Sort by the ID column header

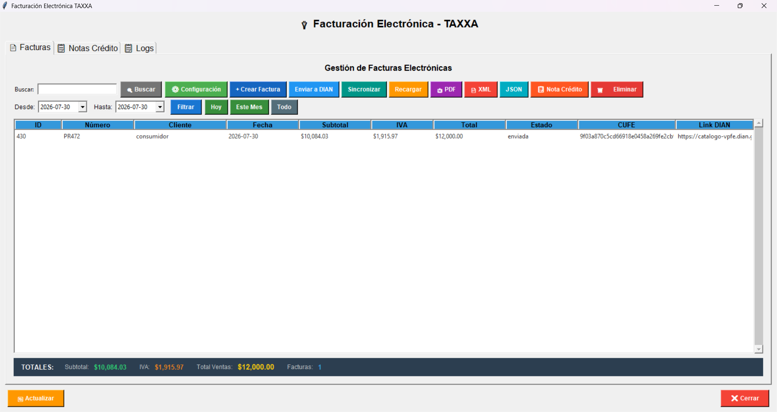click(x=38, y=125)
